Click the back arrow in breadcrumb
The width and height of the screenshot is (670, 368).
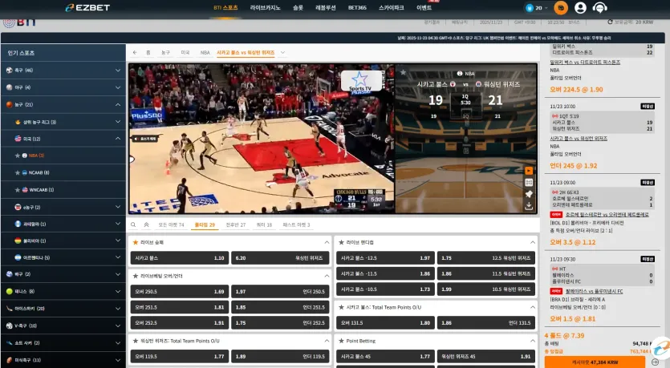coord(135,52)
